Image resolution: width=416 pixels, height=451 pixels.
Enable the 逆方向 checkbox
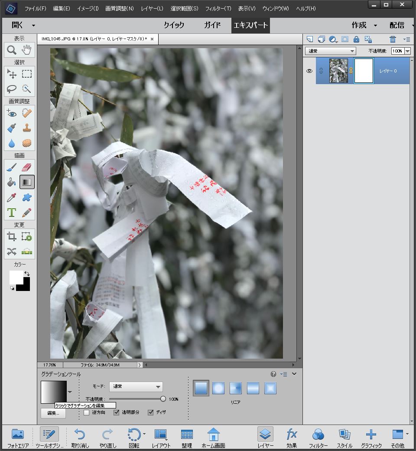tap(87, 412)
